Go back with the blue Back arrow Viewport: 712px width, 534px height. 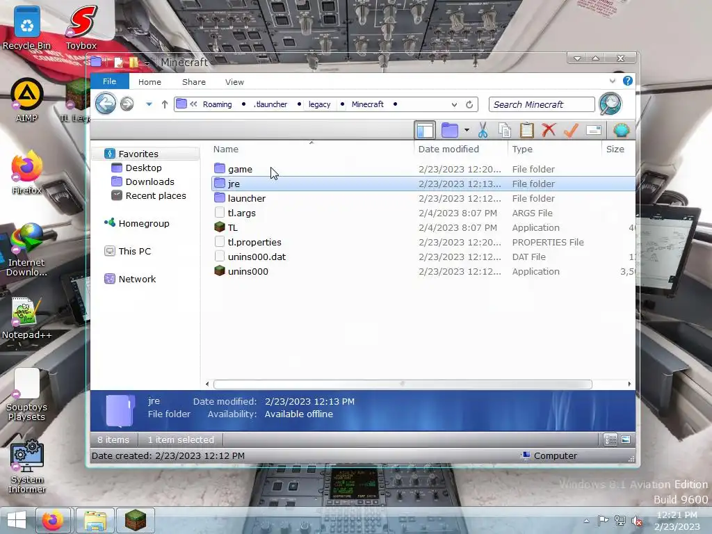coord(106,104)
